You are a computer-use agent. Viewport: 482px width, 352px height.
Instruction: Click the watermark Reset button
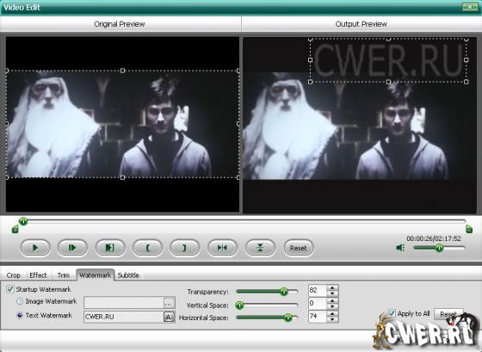click(448, 314)
